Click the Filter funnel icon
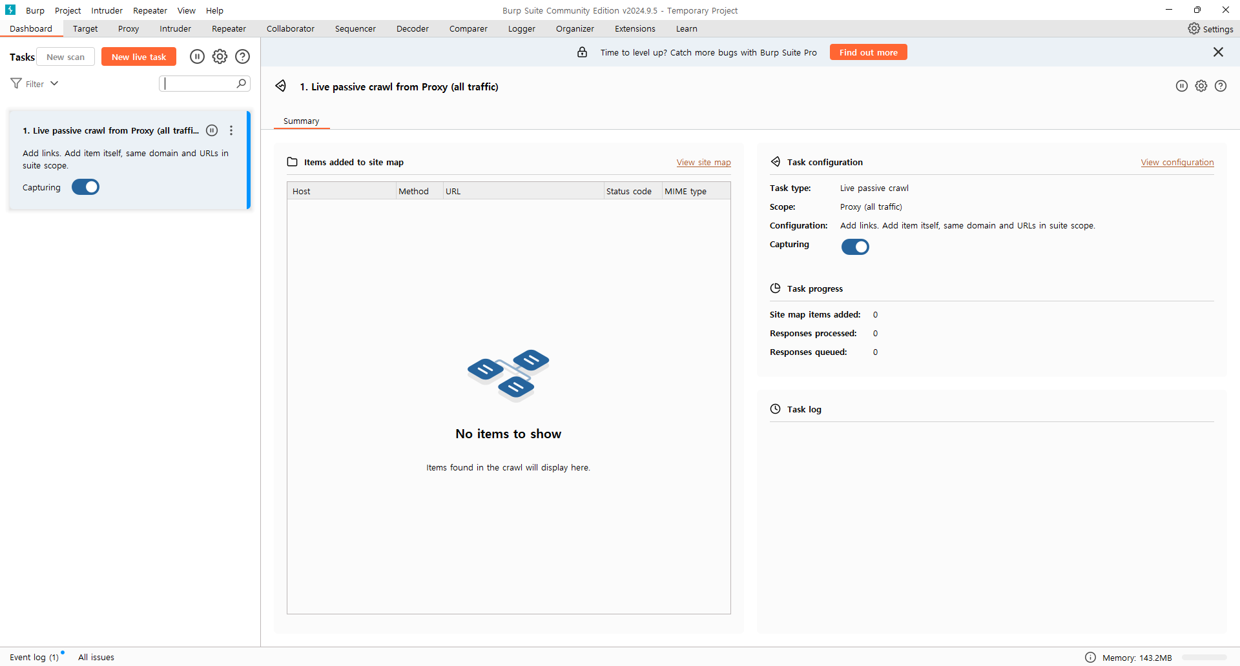Viewport: 1240px width, 666px height. (16, 83)
